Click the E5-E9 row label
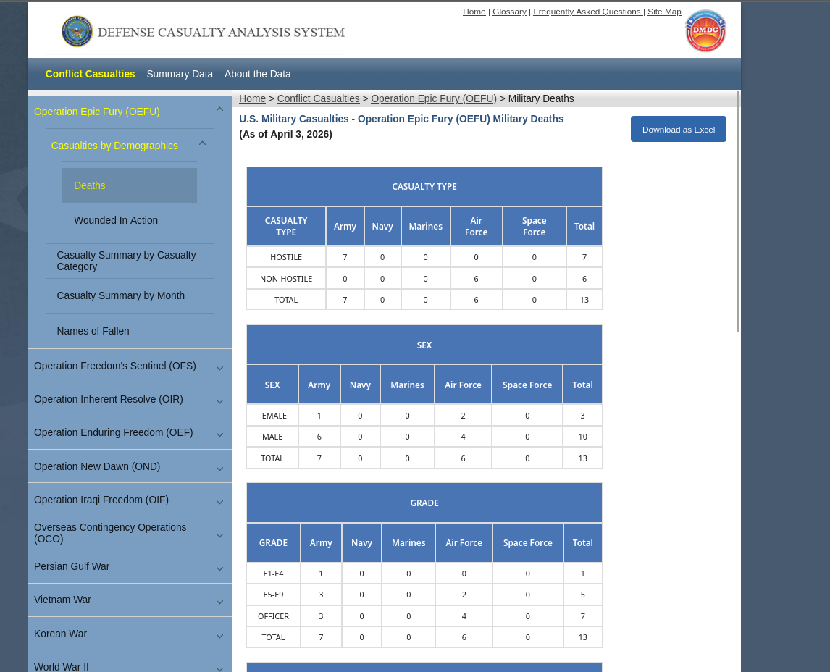Viewport: 830px width, 672px height. pos(273,595)
